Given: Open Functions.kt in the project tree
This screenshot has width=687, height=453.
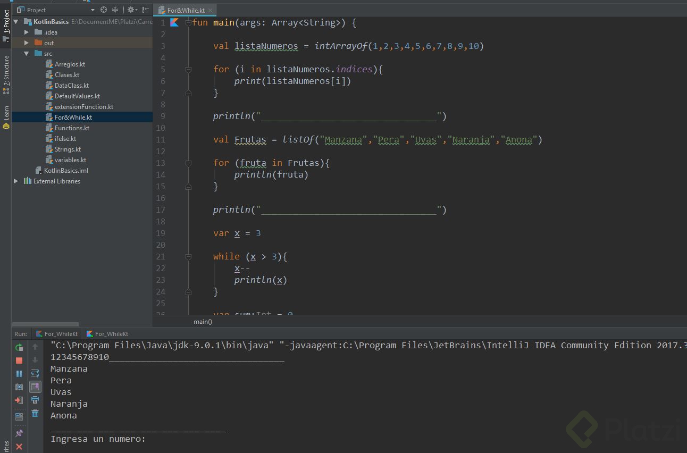Looking at the screenshot, I should (x=72, y=128).
